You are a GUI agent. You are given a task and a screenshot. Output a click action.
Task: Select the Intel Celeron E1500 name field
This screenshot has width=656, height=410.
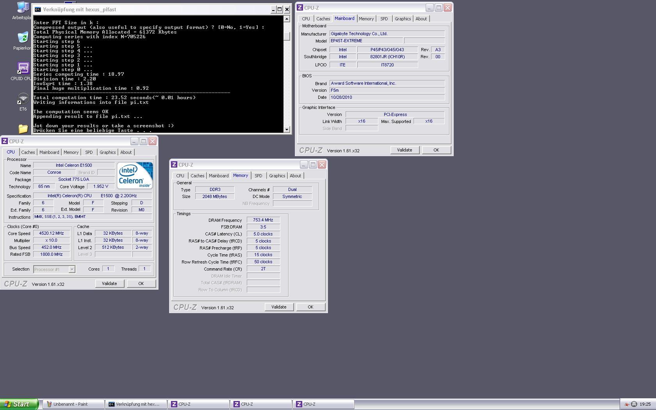tap(74, 165)
